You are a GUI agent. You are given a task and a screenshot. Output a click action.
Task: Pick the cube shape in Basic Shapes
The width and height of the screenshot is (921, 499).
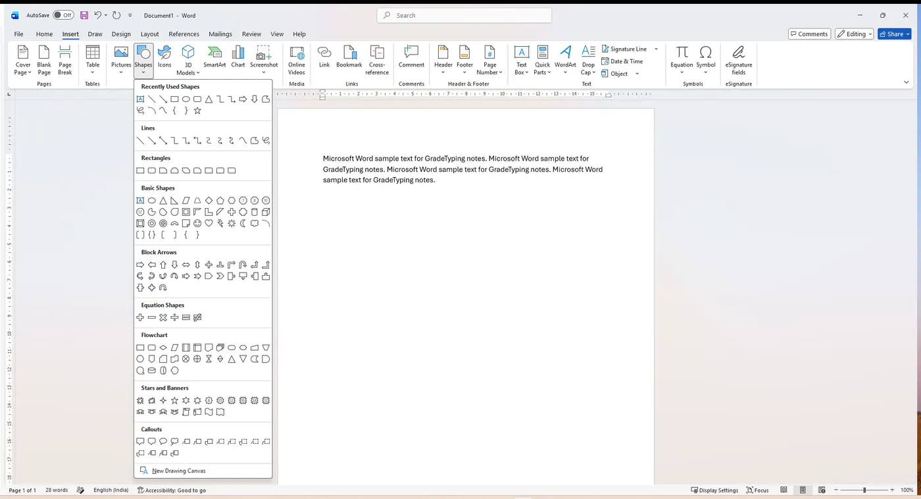point(266,212)
